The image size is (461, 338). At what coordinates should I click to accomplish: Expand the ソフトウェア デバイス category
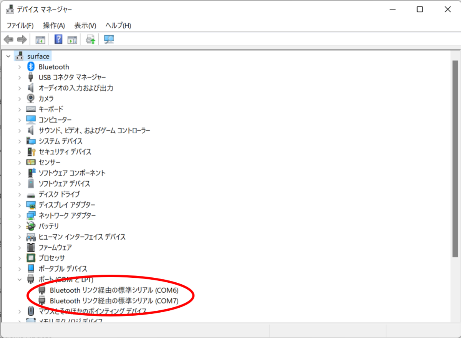click(20, 184)
